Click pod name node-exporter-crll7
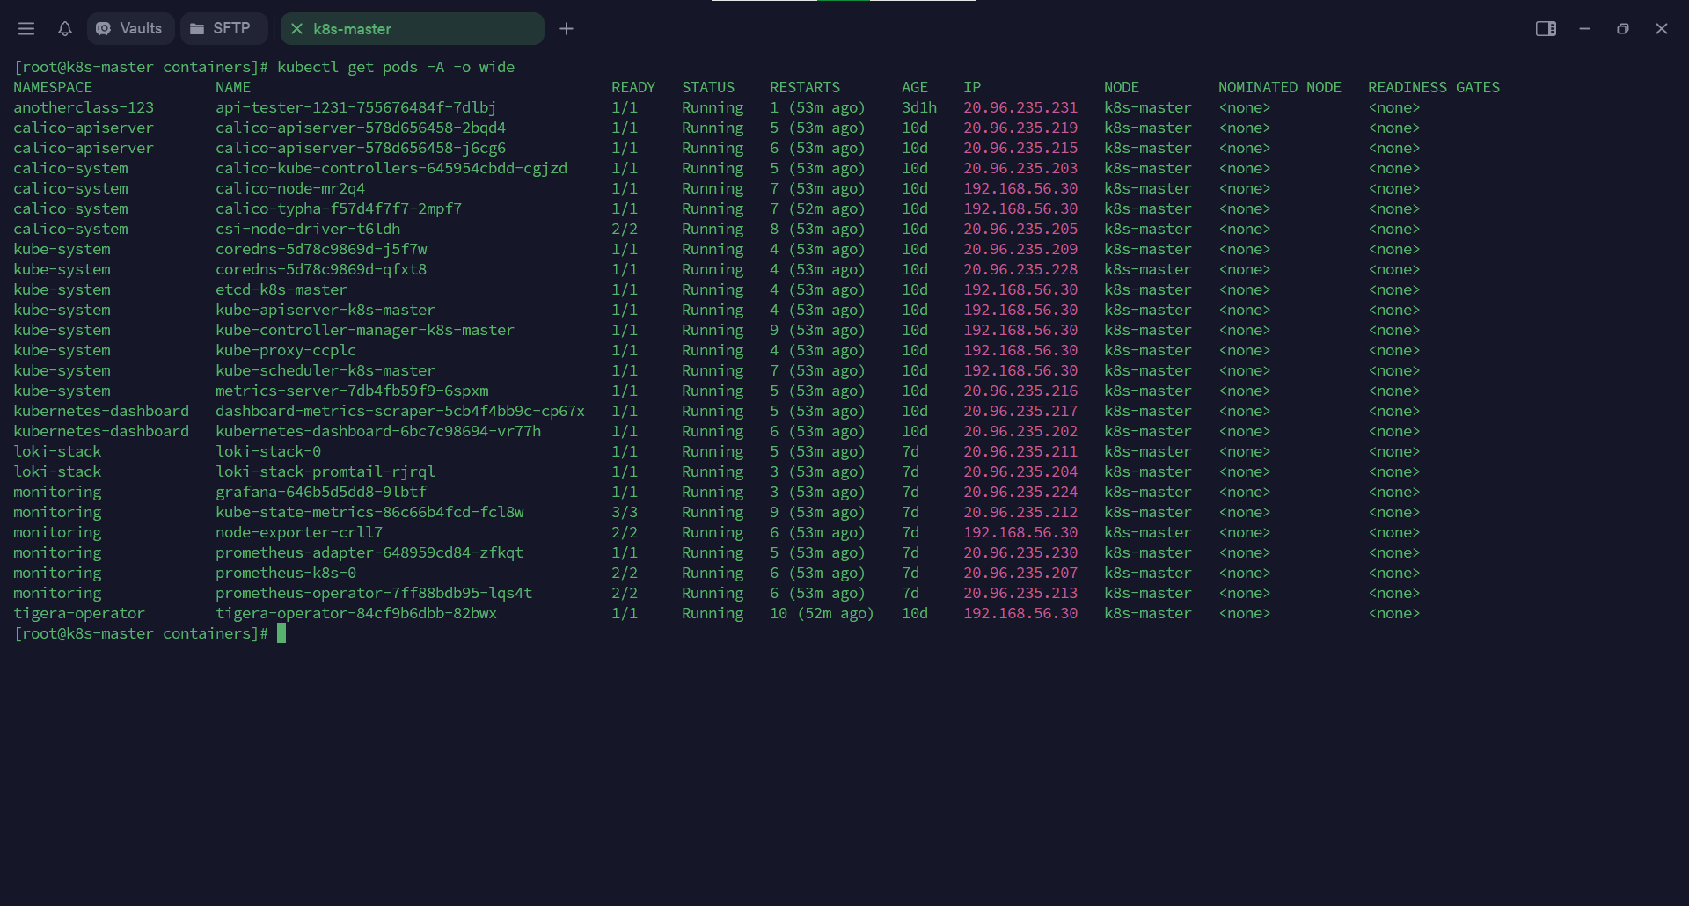This screenshot has width=1689, height=906. click(x=299, y=532)
